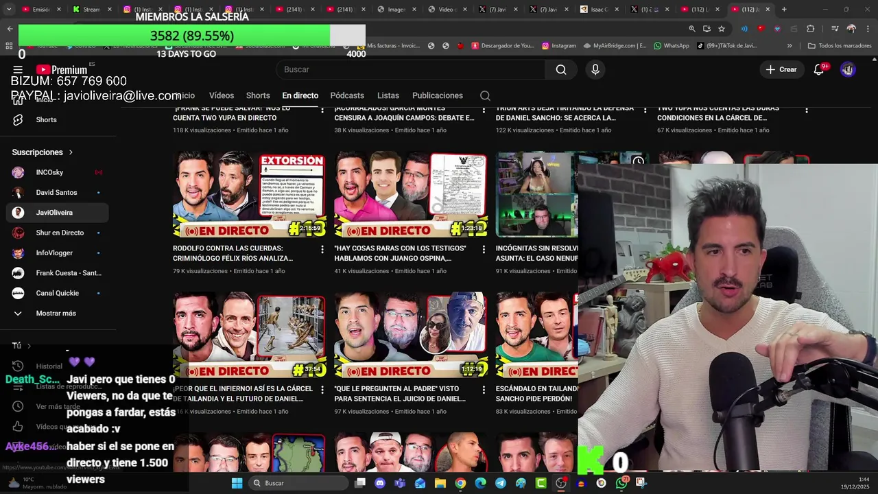Click the Windows taskbar Buscar search box
Viewport: 878px width, 494px height.
tap(298, 483)
